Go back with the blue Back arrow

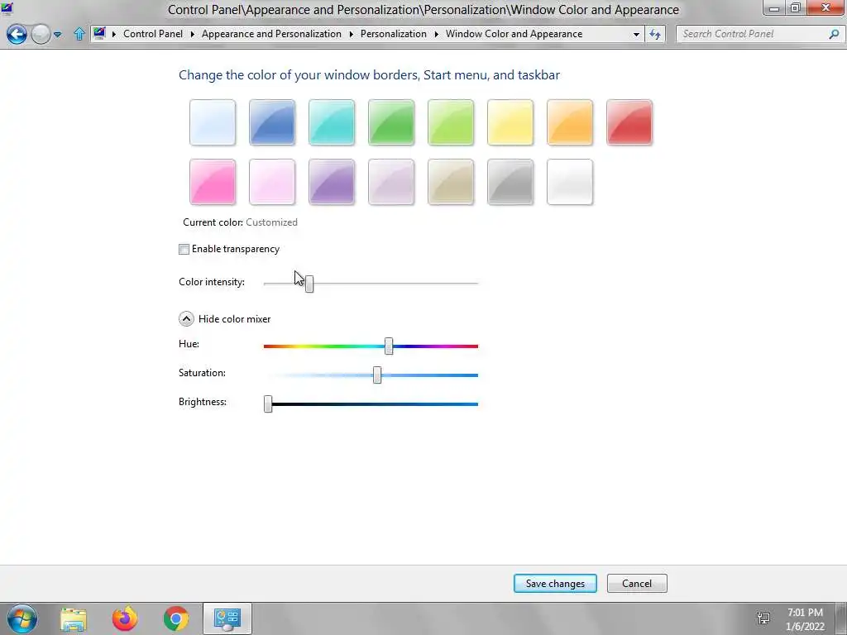(x=17, y=34)
